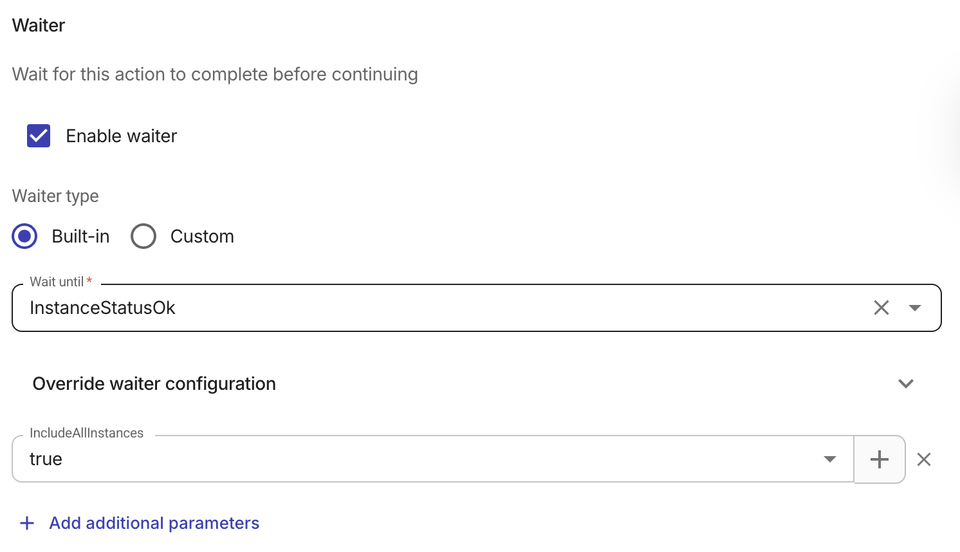Click the Built-in label text

81,236
